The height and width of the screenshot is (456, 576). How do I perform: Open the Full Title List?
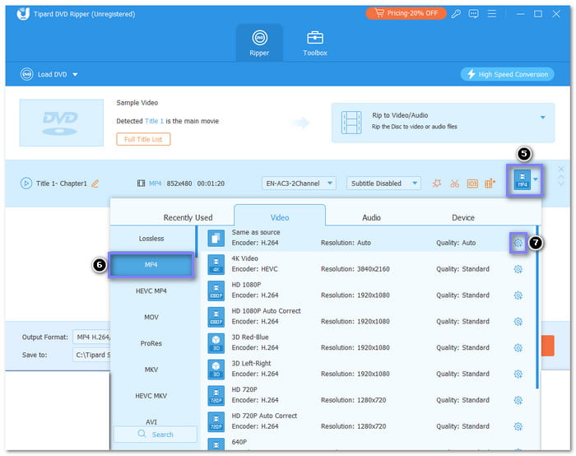click(x=143, y=139)
